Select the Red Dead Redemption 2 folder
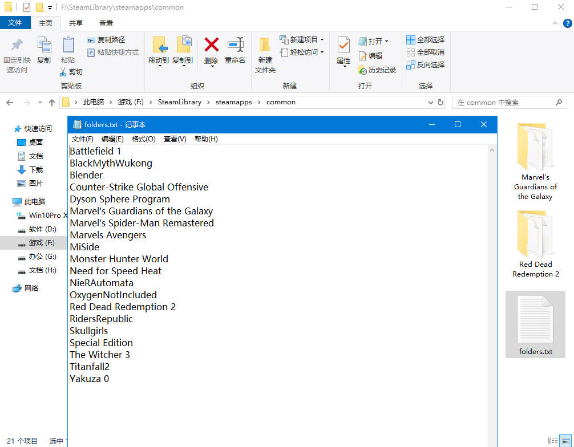The image size is (574, 447). click(x=535, y=245)
